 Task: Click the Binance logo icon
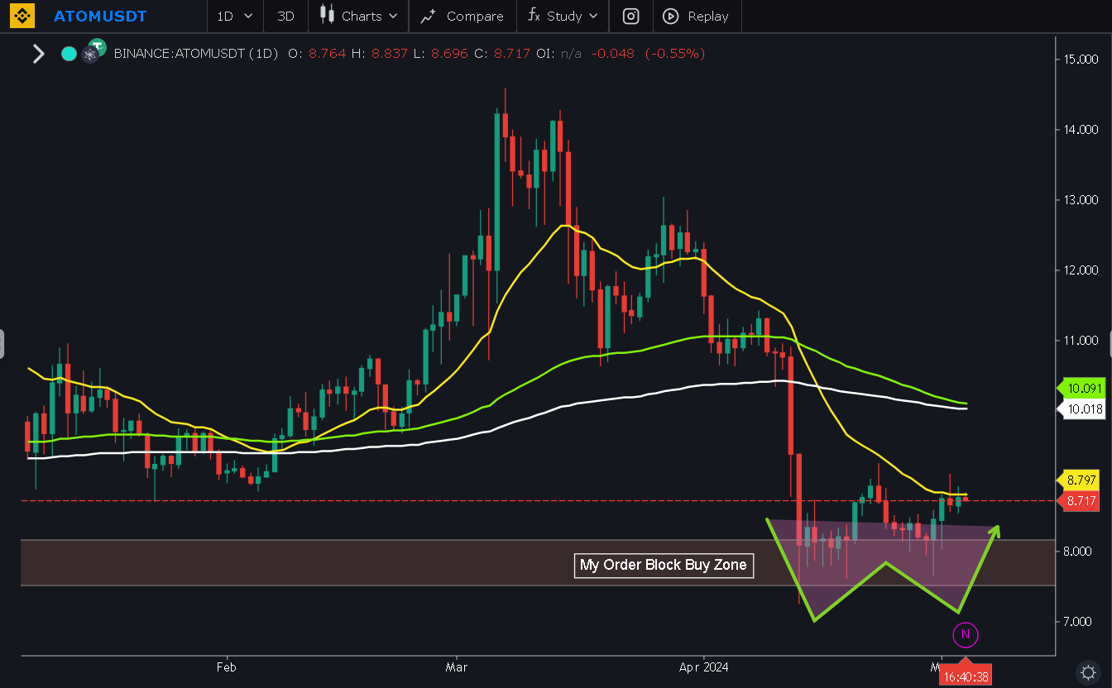pos(21,16)
